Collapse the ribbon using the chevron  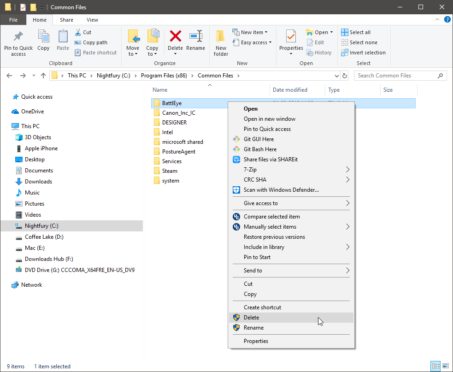coord(437,19)
